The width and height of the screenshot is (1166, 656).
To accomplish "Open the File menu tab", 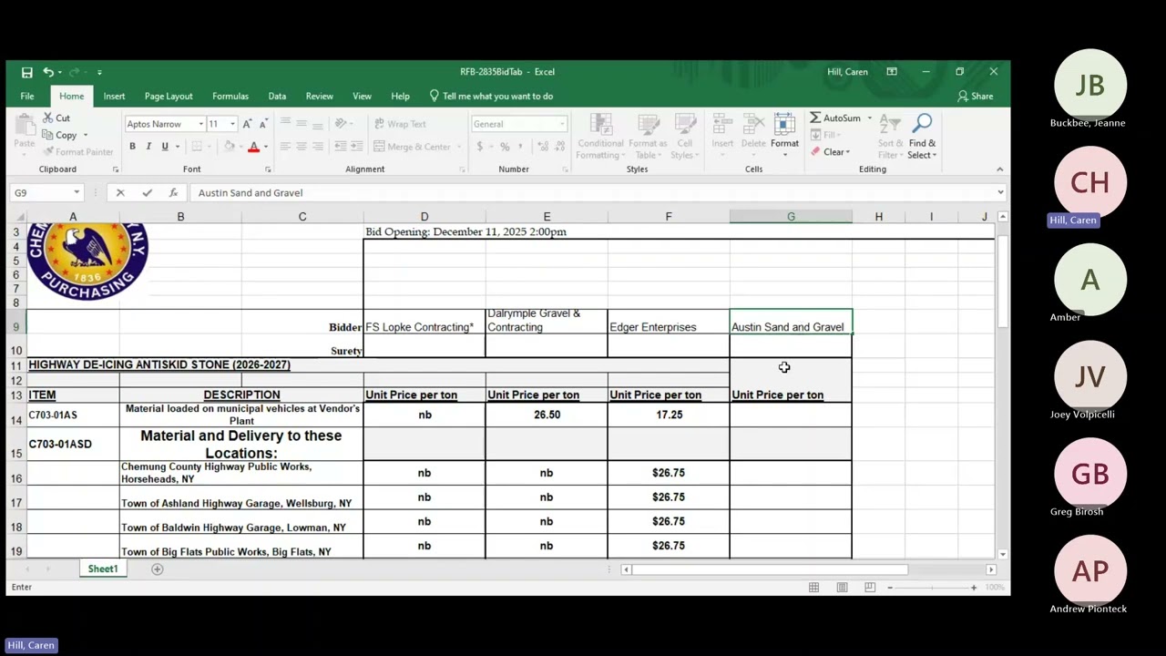I will click(27, 96).
